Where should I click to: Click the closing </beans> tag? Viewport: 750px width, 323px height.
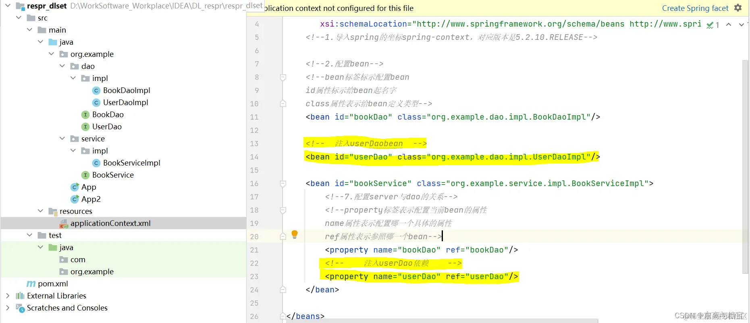[x=305, y=317]
